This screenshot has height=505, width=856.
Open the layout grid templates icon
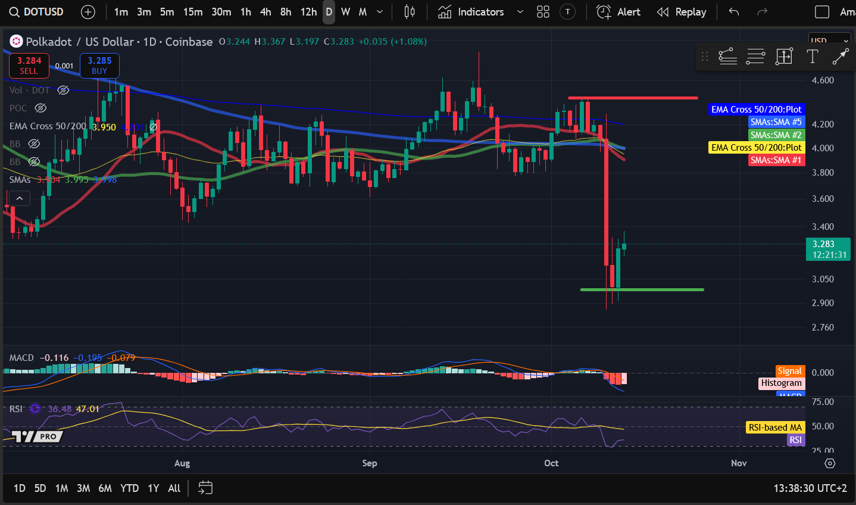point(543,12)
